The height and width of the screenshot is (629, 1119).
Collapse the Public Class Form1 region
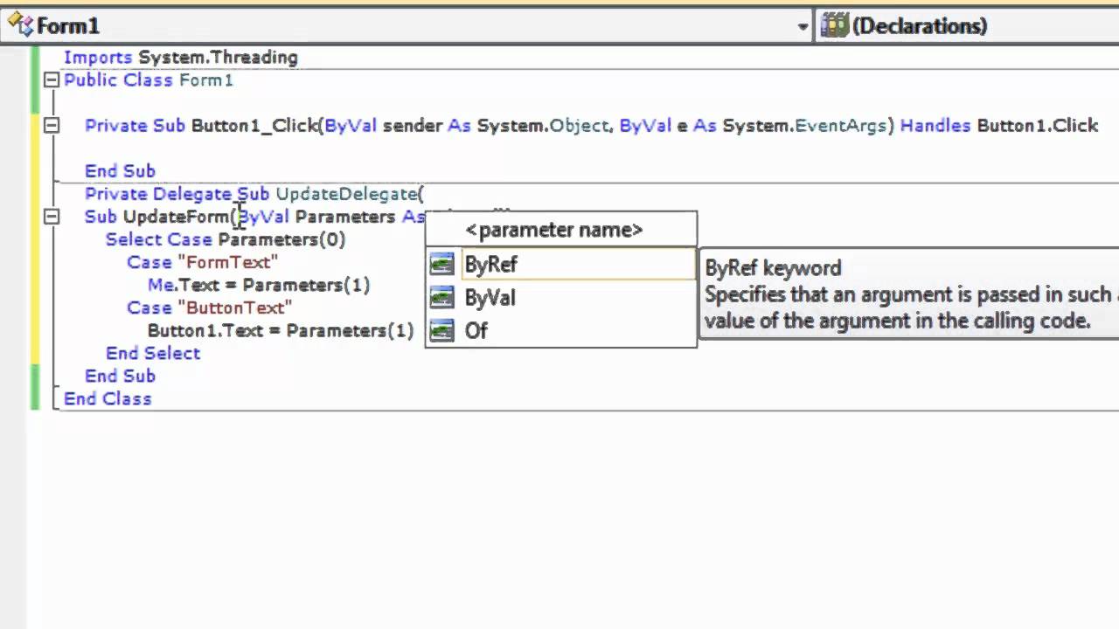pos(52,79)
